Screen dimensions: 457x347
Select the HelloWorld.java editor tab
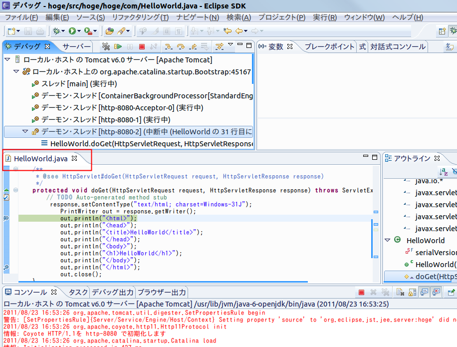pyautogui.click(x=40, y=158)
